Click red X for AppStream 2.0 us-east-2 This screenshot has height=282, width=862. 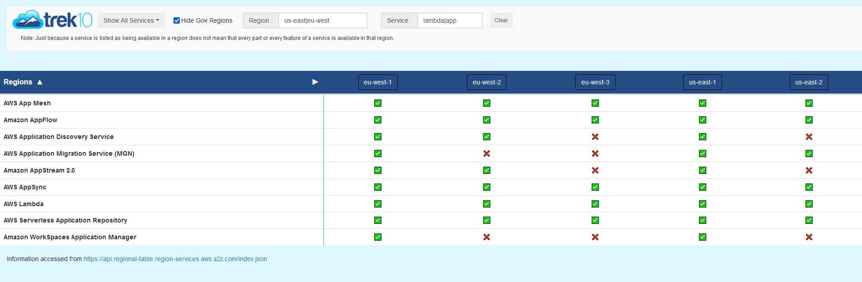coord(808,170)
